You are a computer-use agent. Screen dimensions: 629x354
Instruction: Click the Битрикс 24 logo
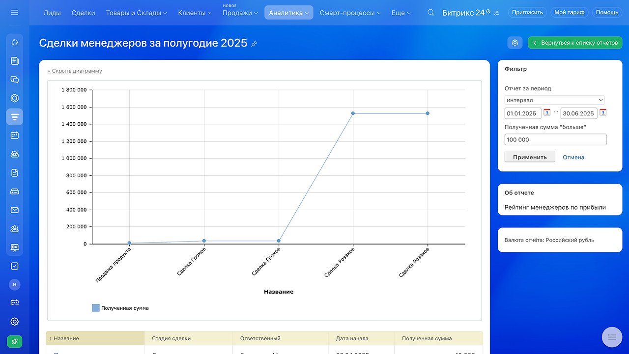[x=463, y=13]
